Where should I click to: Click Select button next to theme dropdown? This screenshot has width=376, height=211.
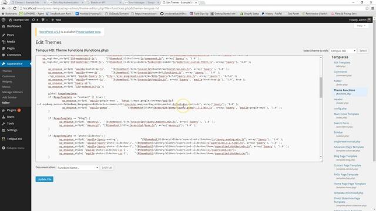pos(363,51)
